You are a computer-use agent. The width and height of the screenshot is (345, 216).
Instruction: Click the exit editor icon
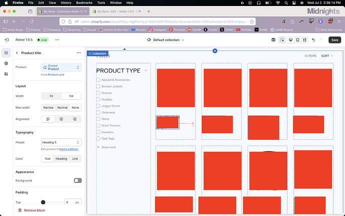(6, 40)
